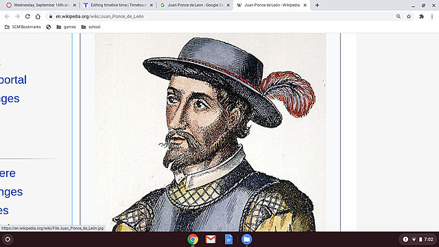The height and width of the screenshot is (247, 439).
Task: Open Gmail from the shelf
Action: (x=211, y=239)
